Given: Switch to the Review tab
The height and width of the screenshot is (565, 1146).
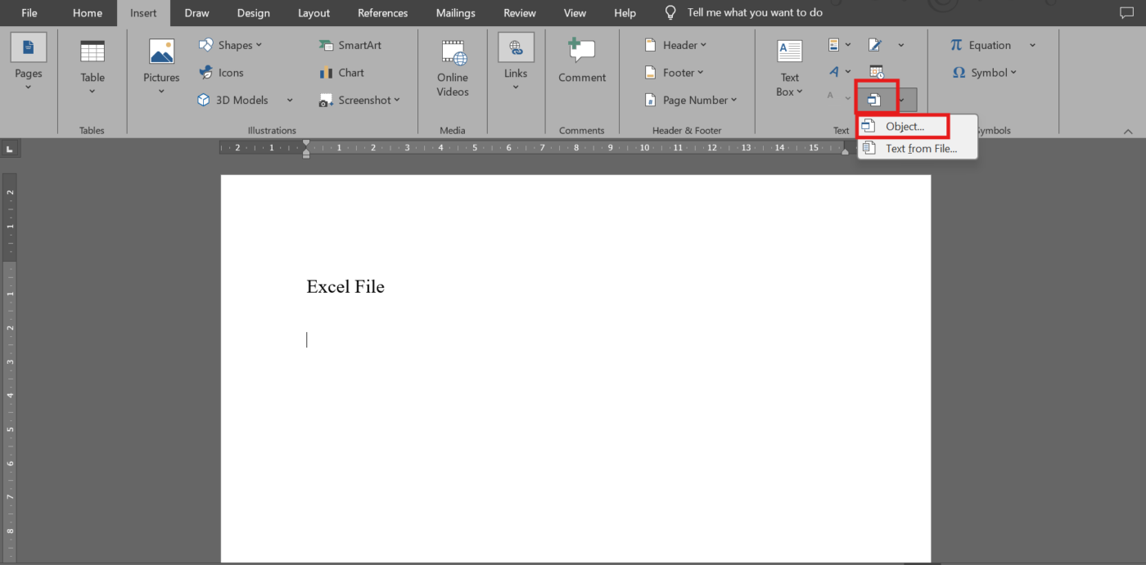Looking at the screenshot, I should [x=520, y=13].
